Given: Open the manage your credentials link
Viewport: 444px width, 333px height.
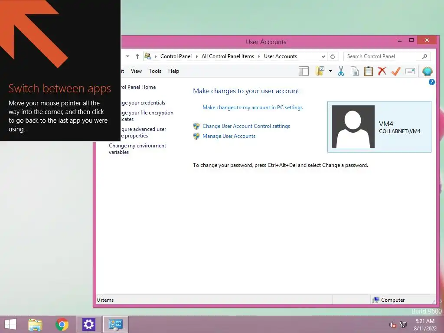Looking at the screenshot, I should coord(143,103).
